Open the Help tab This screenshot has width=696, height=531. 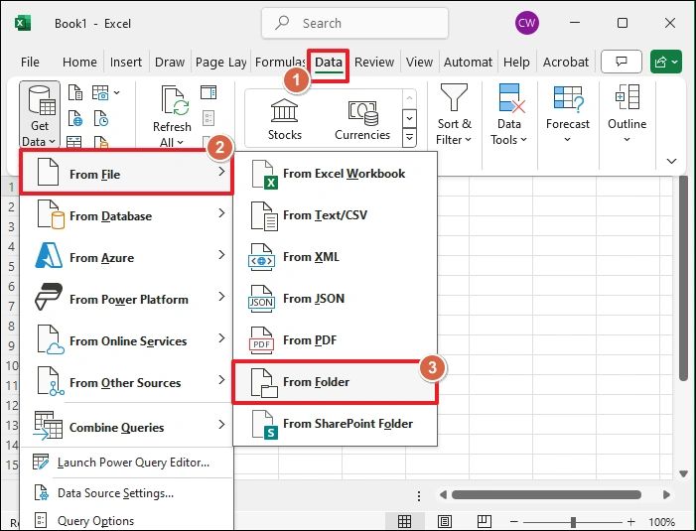point(516,63)
